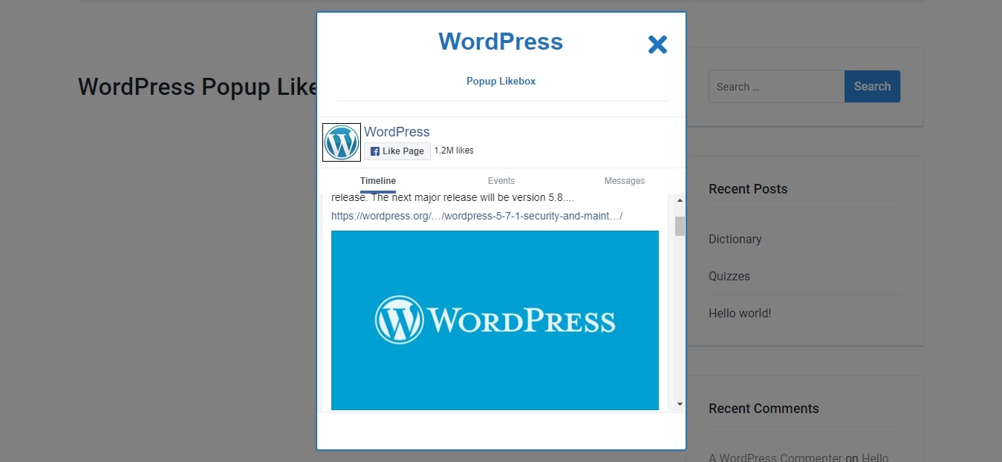Open the wordpress-5-7-1-security link
Screen dimensions: 1002x462
(477, 216)
